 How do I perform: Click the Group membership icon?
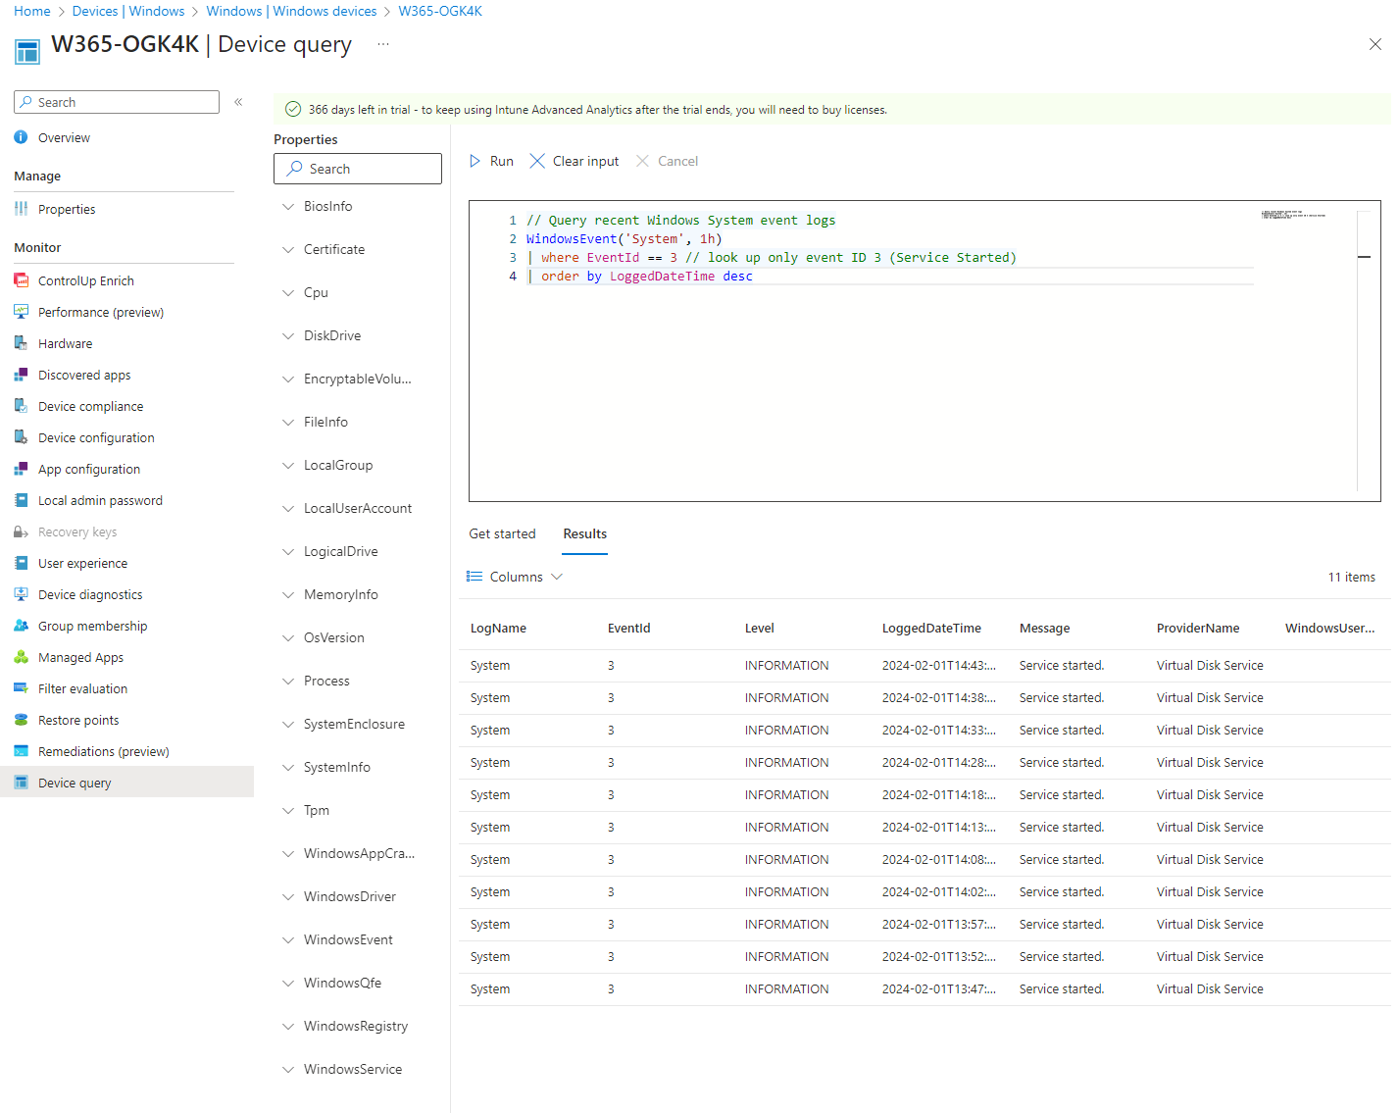[x=21, y=626]
